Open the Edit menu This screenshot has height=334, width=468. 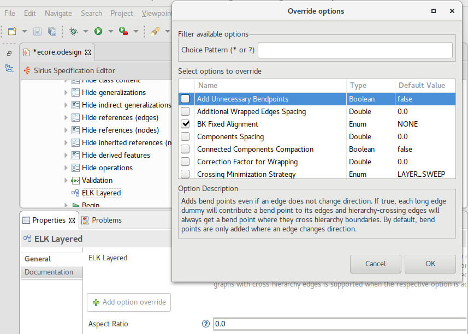click(30, 14)
